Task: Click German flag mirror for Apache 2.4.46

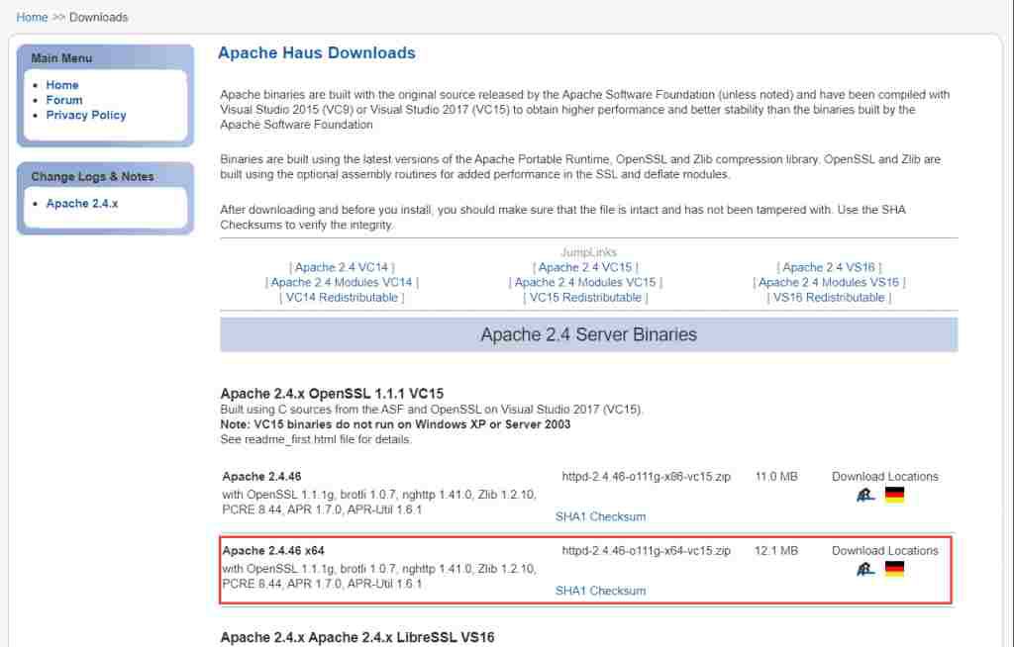Action: pyautogui.click(x=894, y=495)
